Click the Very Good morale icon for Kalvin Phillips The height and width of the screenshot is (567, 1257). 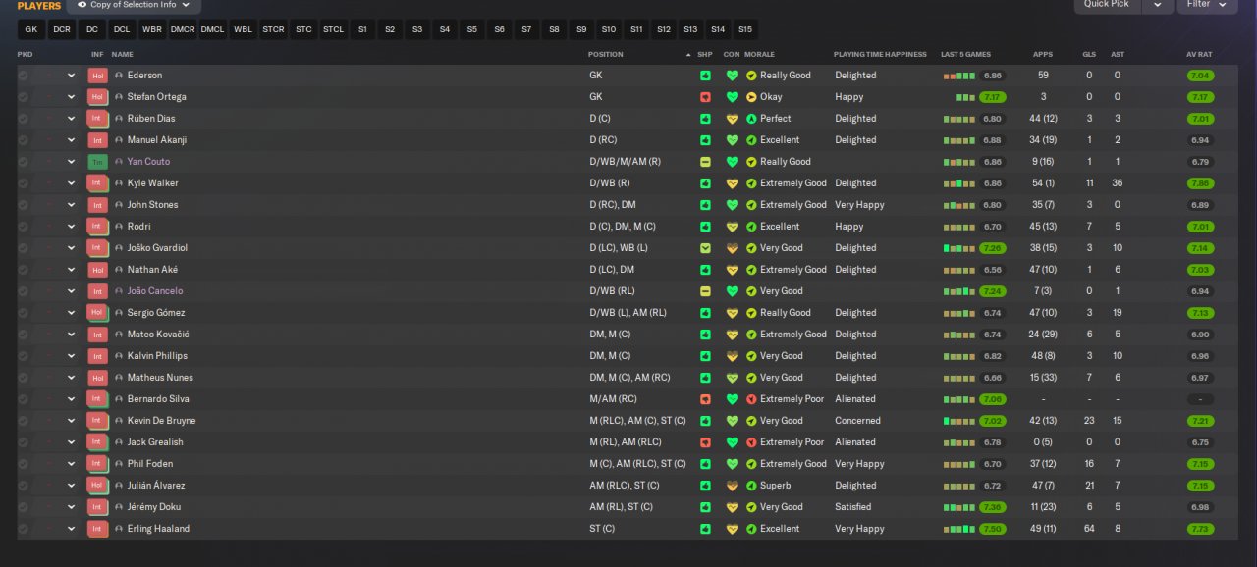(751, 356)
